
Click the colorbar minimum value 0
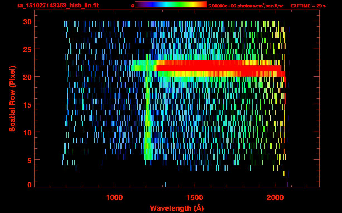pos(133,6)
